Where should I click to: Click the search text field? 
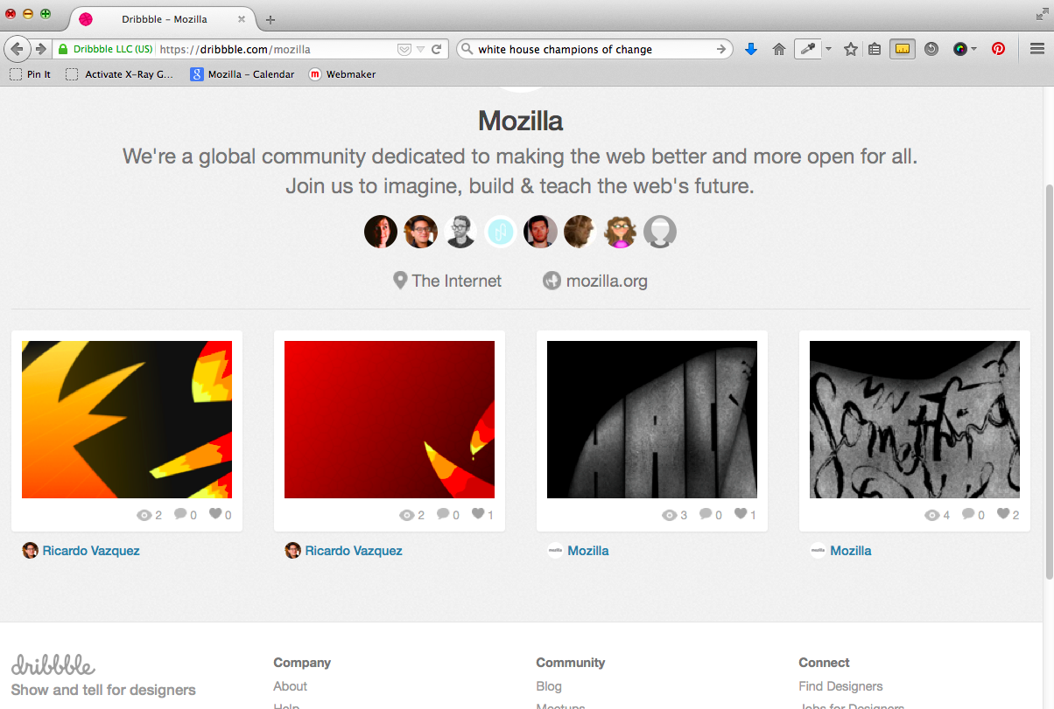pyautogui.click(x=594, y=50)
